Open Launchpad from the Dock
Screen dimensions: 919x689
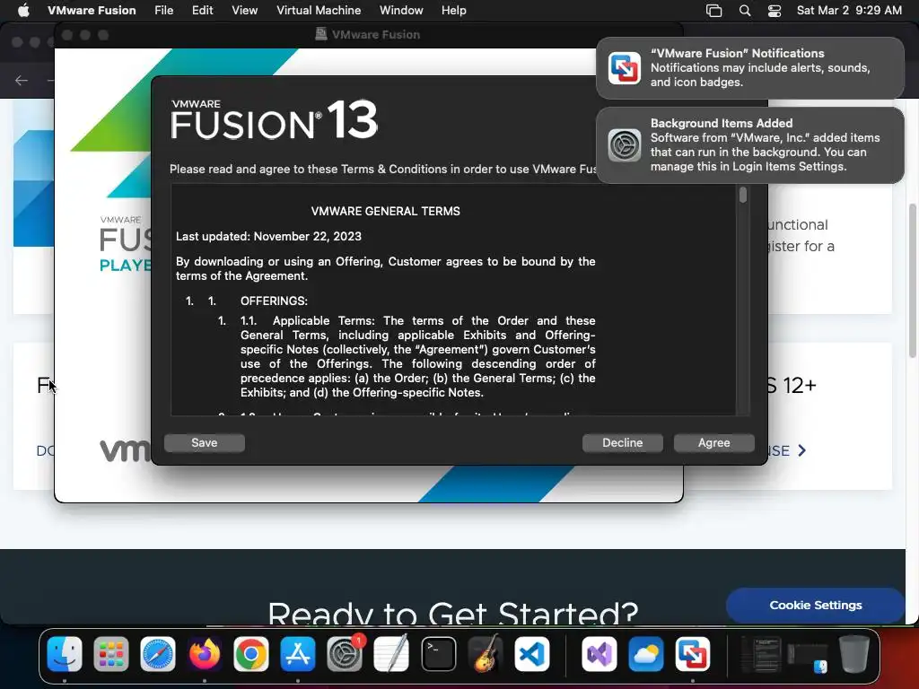pyautogui.click(x=110, y=654)
